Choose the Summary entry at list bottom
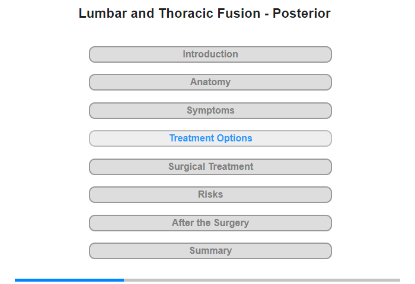Viewport: 415px width, 284px height. pos(210,251)
